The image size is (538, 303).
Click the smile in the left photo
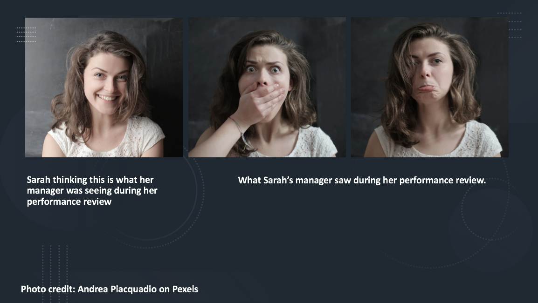pyautogui.click(x=108, y=98)
